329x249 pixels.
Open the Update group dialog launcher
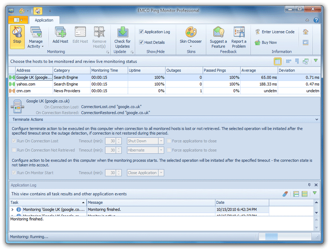[x=132, y=52]
